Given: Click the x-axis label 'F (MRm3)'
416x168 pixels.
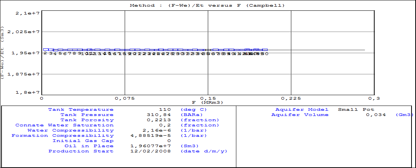Looking at the screenshot, I should pos(208,102).
